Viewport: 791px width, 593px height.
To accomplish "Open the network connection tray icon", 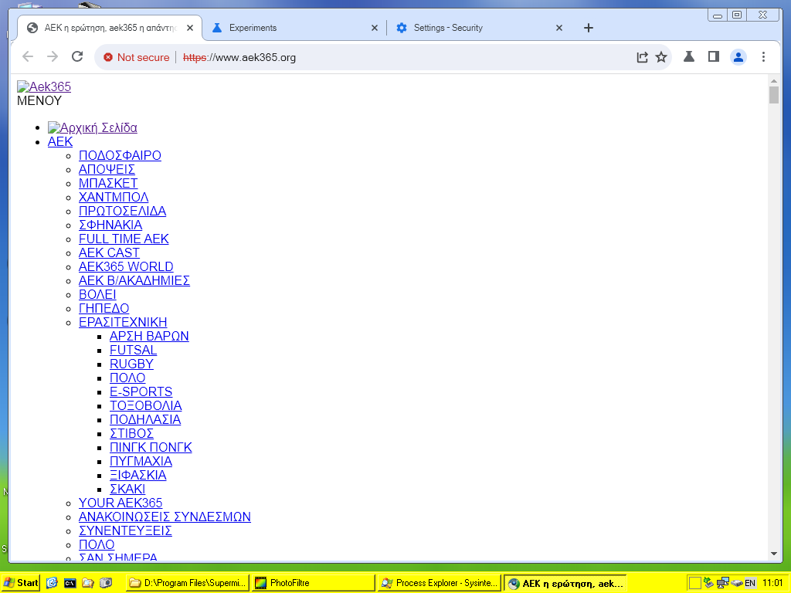I will pos(722,583).
